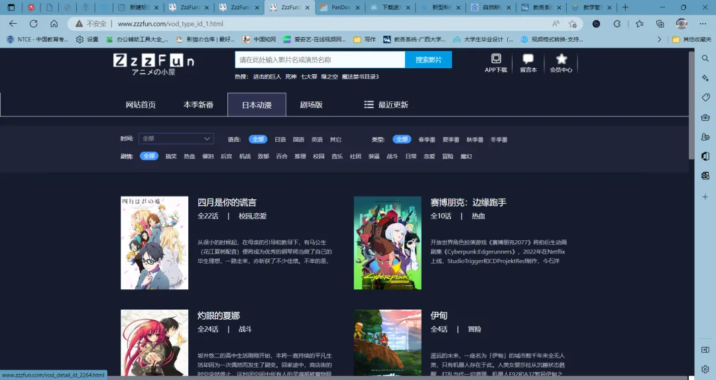The height and width of the screenshot is (380, 716).
Task: Select 冒险 in the 剧情 filter
Action: (447, 156)
